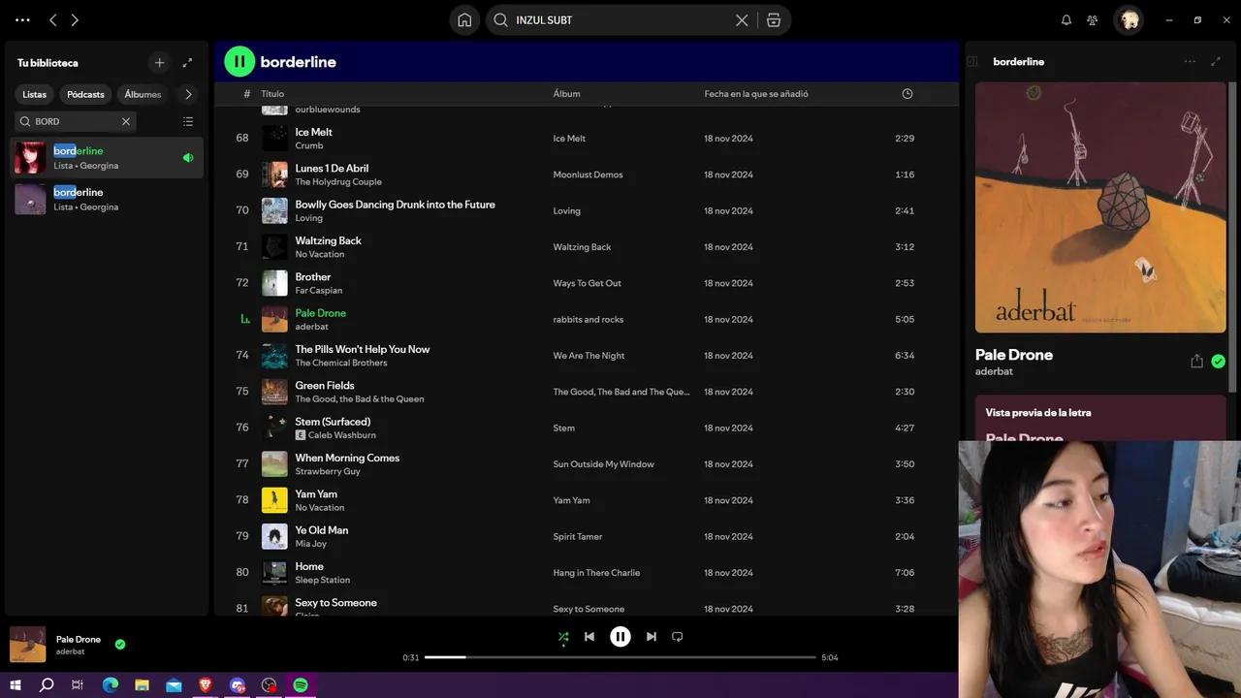Open Brave browser from the taskbar

(x=206, y=684)
